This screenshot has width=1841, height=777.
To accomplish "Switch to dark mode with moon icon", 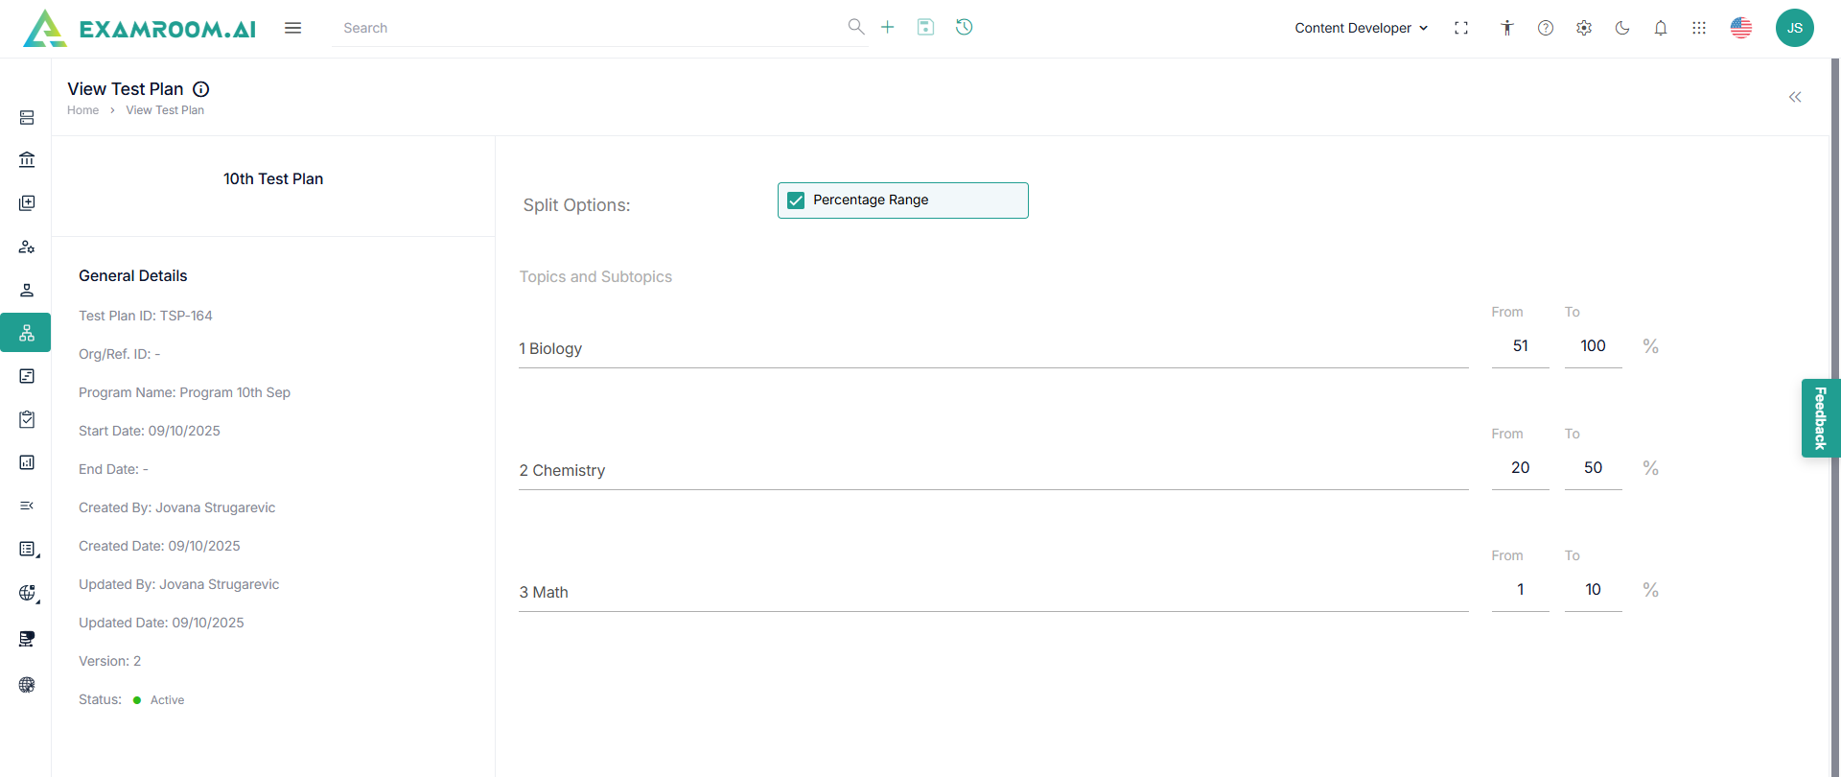I will 1621,28.
